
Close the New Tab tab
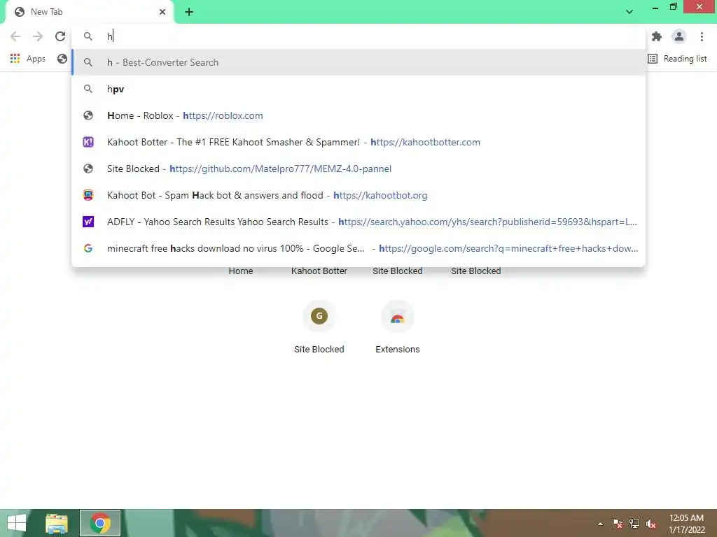pyautogui.click(x=162, y=12)
